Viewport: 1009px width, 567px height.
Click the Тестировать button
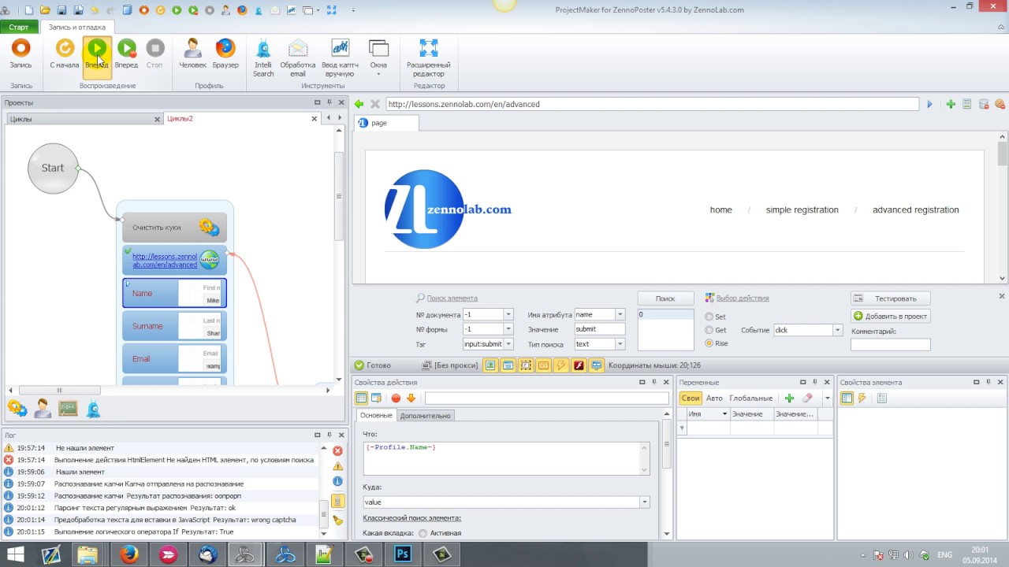[x=890, y=298]
